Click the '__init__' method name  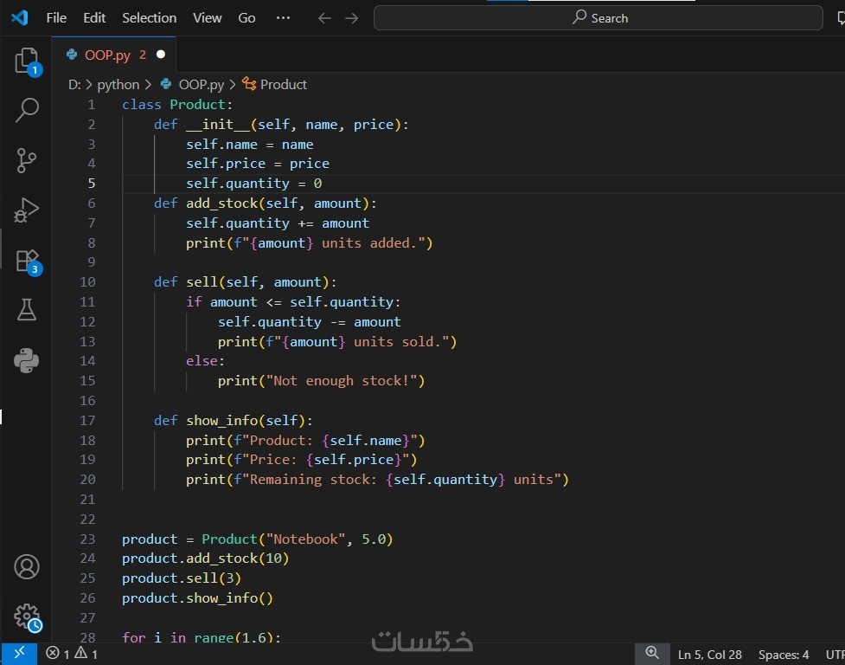[x=218, y=125]
